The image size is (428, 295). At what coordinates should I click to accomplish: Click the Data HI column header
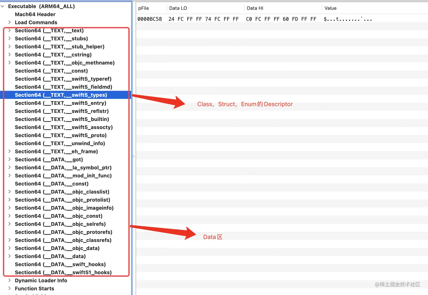(283, 8)
